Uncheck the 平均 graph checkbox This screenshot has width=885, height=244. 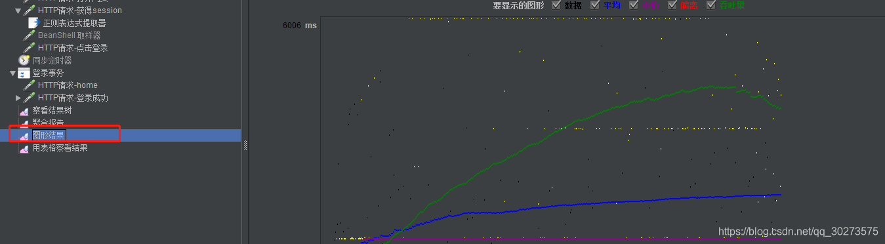595,5
